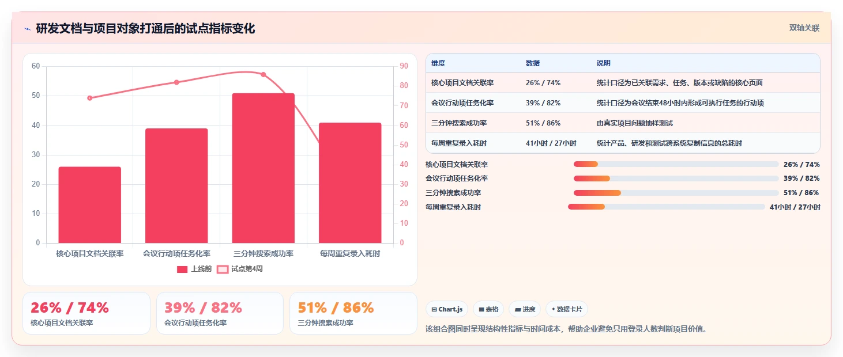Click the line point above 会议行动项任务化率 bar
This screenshot has height=357, width=843.
coord(176,82)
